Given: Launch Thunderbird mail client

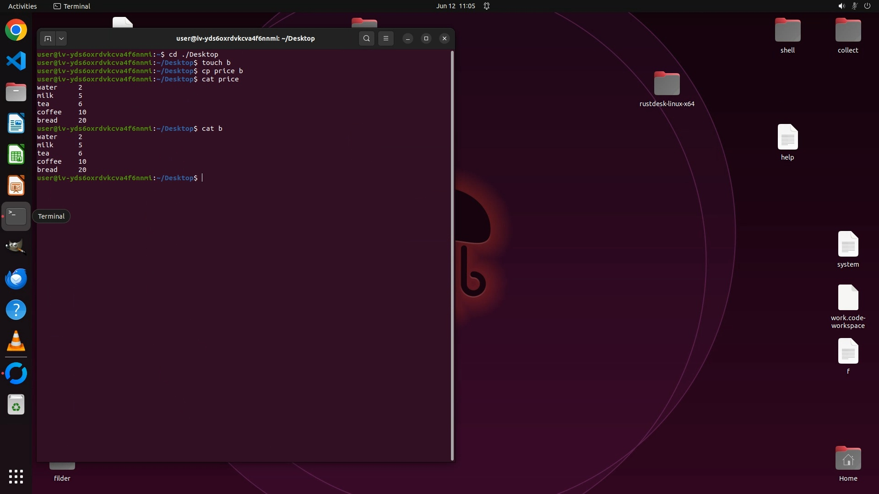Looking at the screenshot, I should [x=16, y=279].
